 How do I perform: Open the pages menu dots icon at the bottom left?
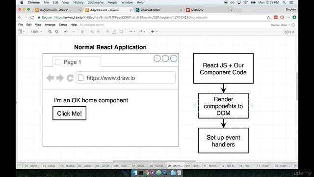coord(21,166)
